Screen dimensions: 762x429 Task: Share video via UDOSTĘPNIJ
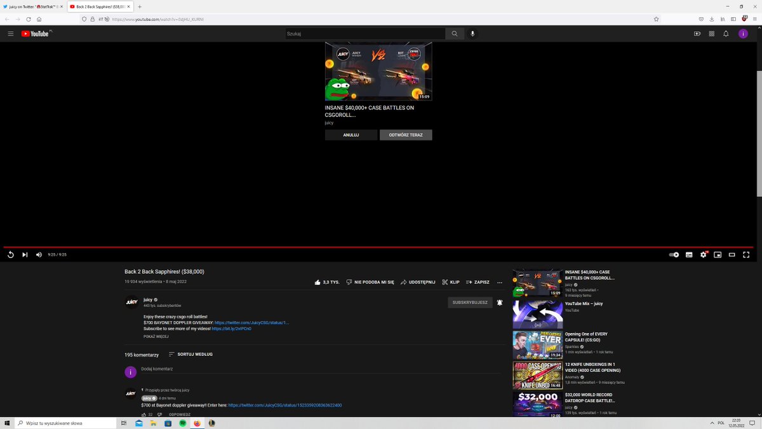point(418,282)
